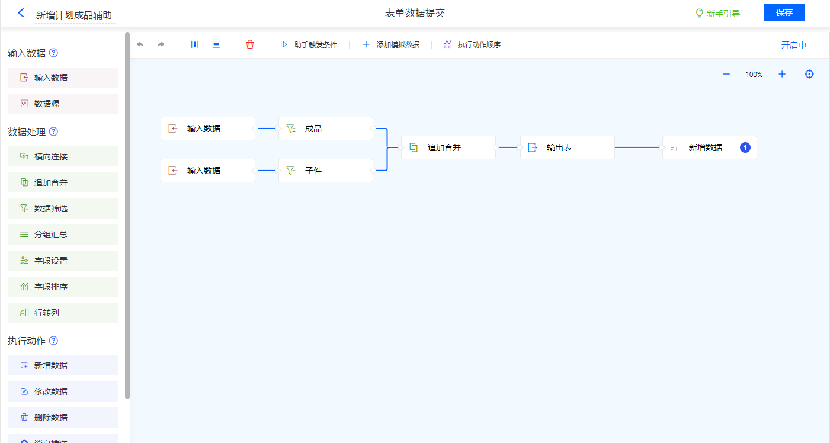Click the help icon beside 输入数据 heading
The height and width of the screenshot is (443, 830).
point(53,53)
